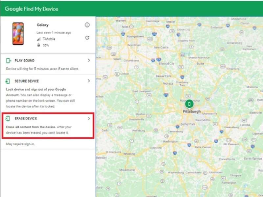Click 'Device will ring for 5 minutes' description
This screenshot has height=197, width=263.
click(x=42, y=69)
